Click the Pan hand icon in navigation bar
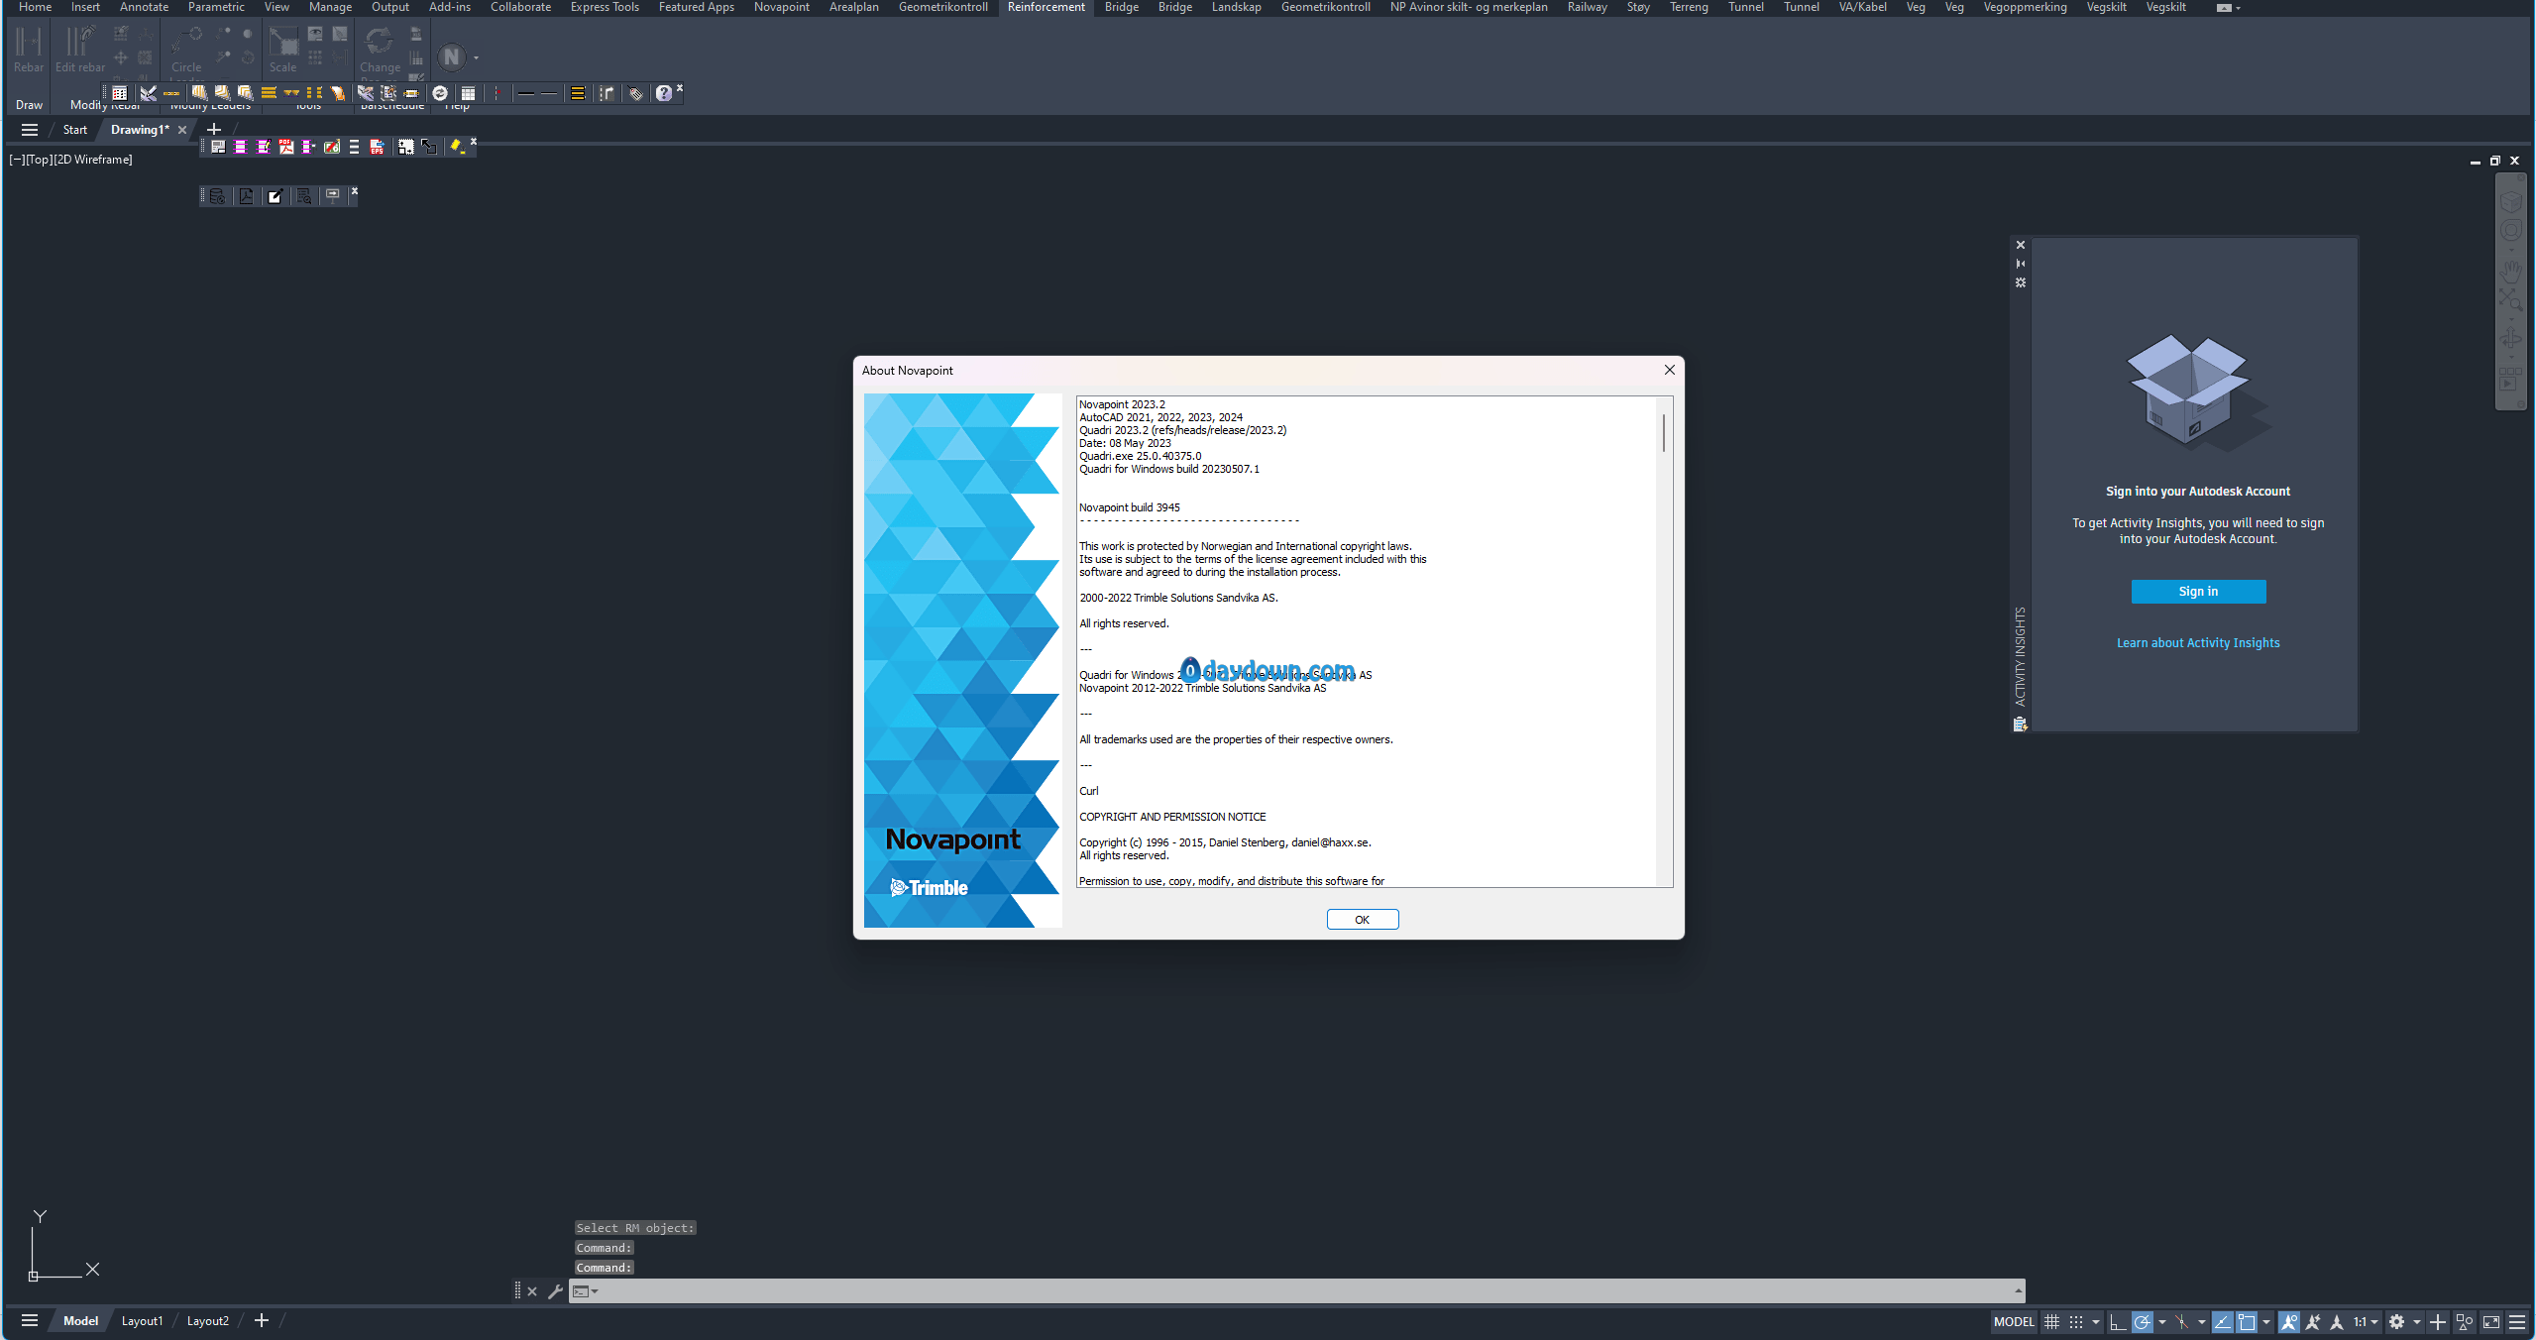This screenshot has height=1340, width=2536. 2511,271
